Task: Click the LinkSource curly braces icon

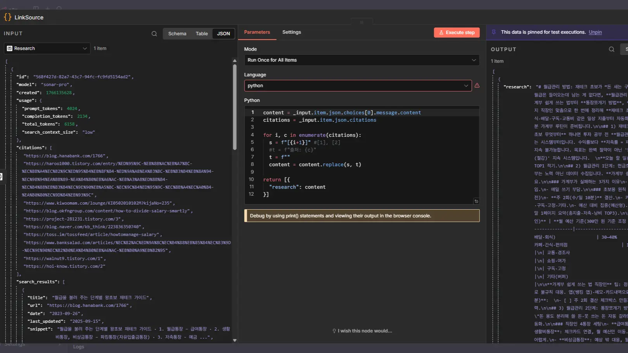Action: pos(7,17)
